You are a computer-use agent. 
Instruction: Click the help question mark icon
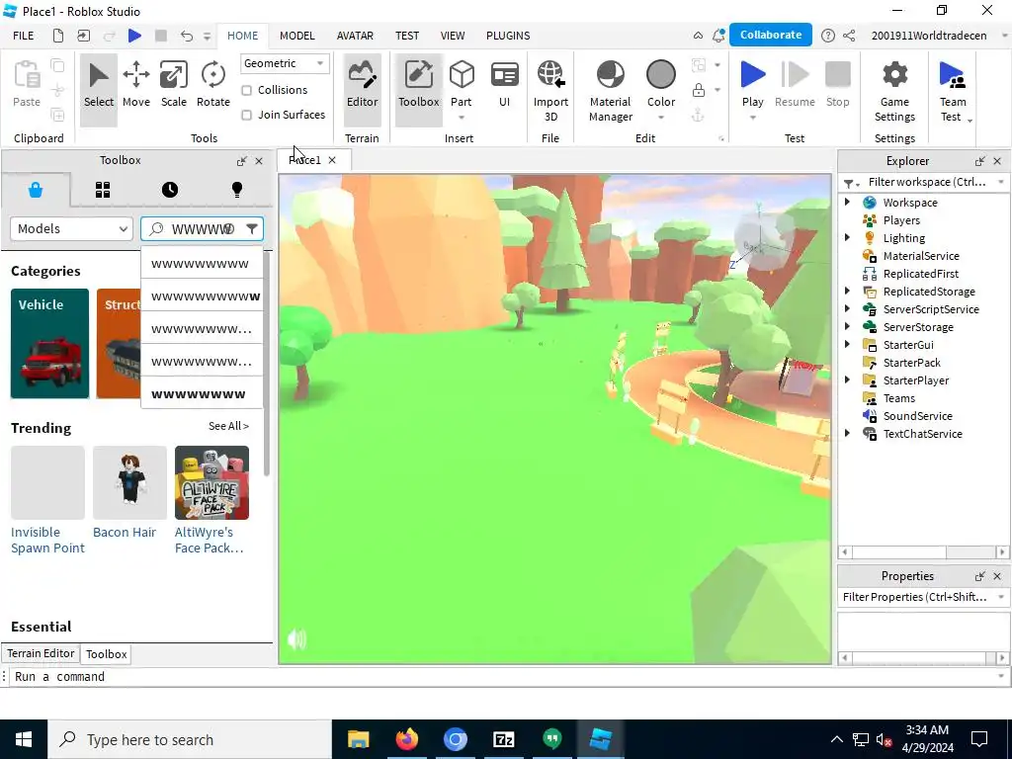(x=827, y=36)
